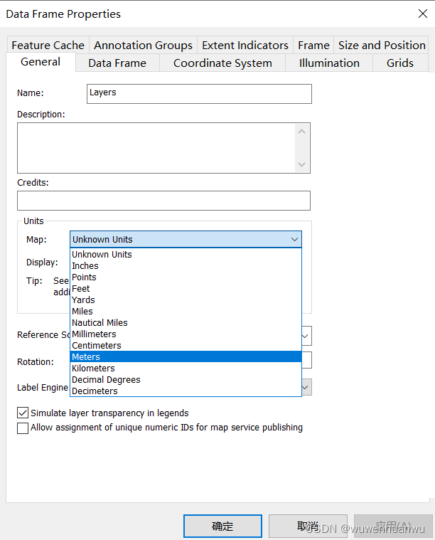Switch to the Grids tab
The width and height of the screenshot is (435, 540).
point(400,63)
